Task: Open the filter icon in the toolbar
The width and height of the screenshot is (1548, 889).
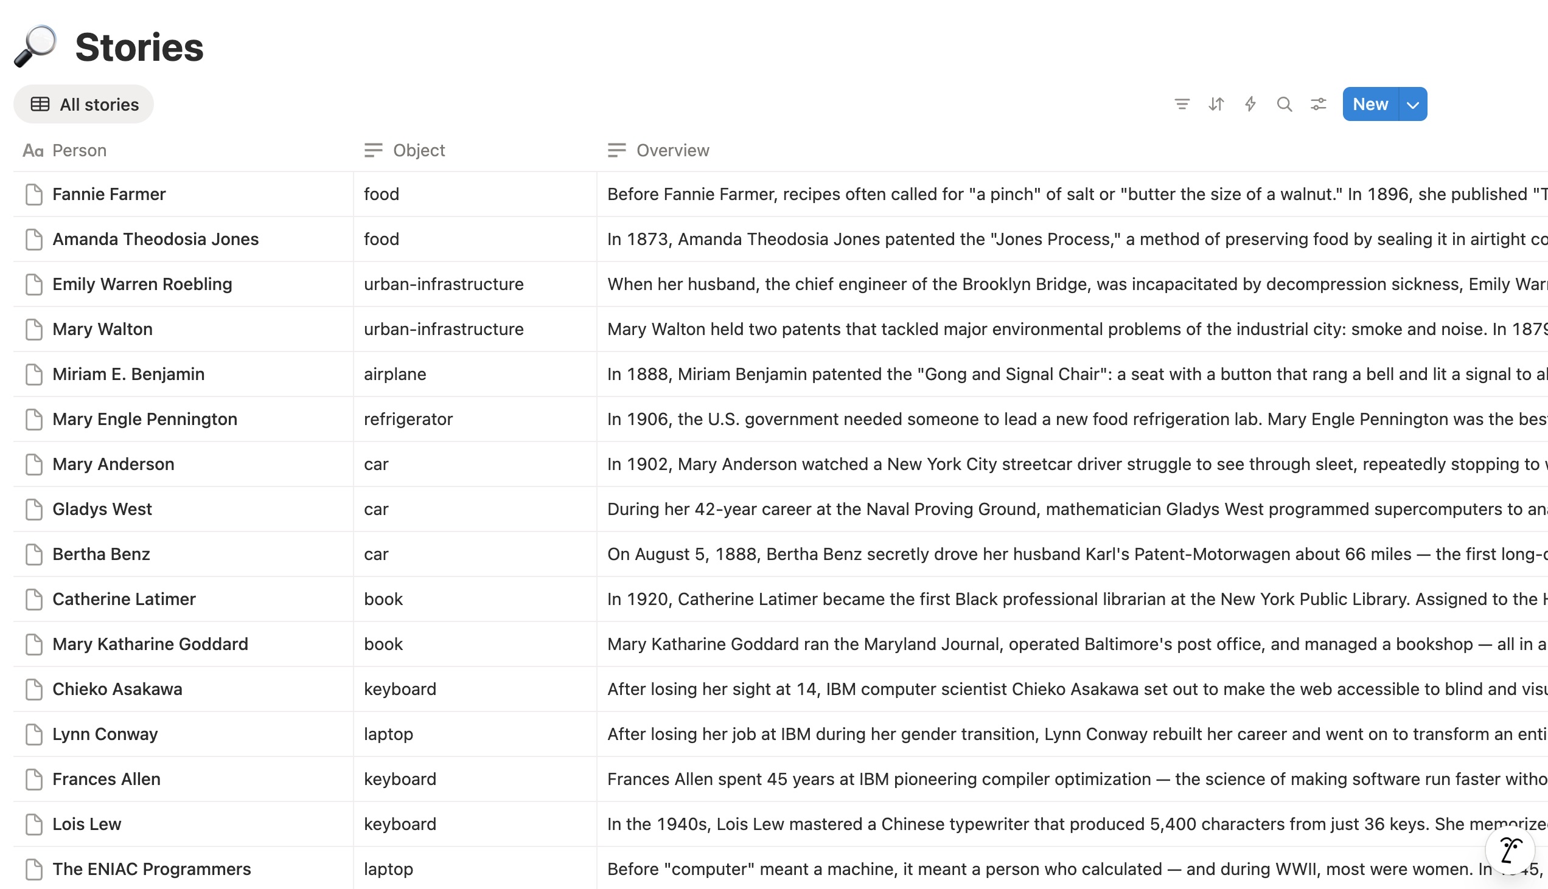Action: [1182, 105]
